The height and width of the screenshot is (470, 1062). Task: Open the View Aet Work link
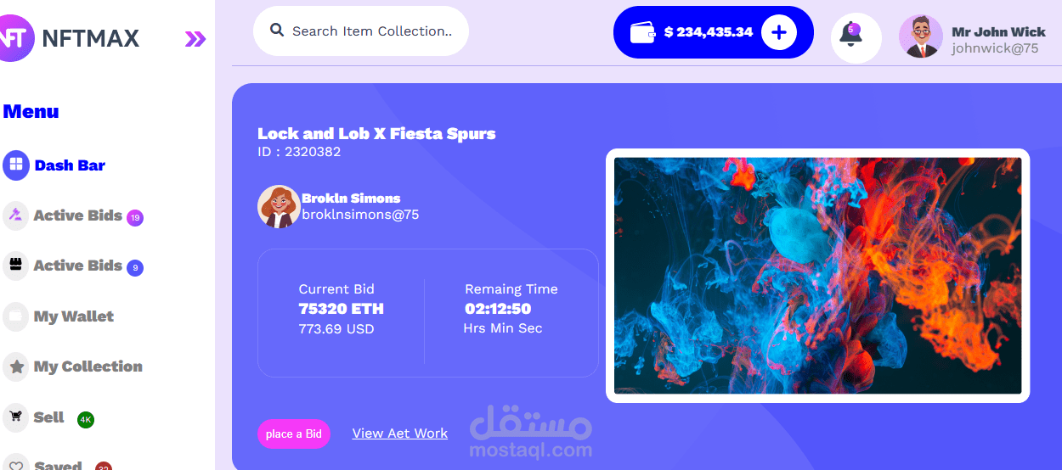tap(400, 434)
